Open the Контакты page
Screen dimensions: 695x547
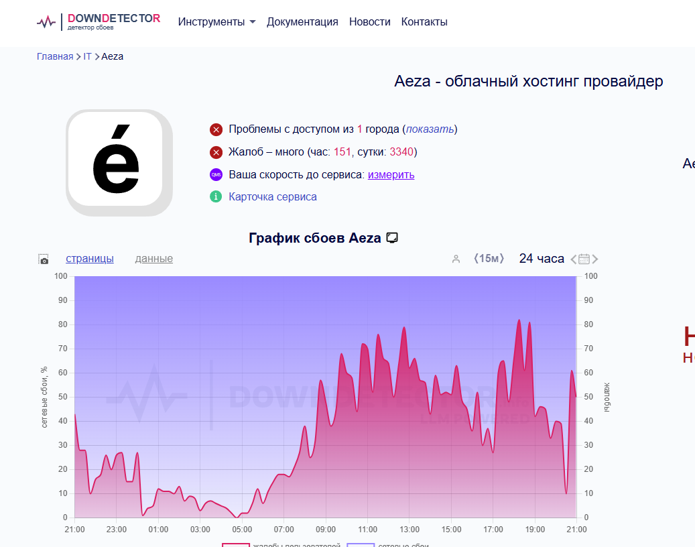click(424, 21)
